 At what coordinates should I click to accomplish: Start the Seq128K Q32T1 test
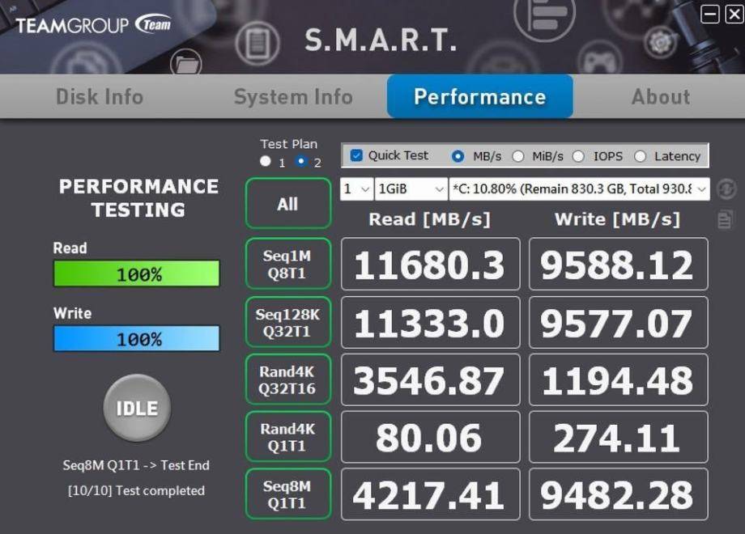click(288, 322)
